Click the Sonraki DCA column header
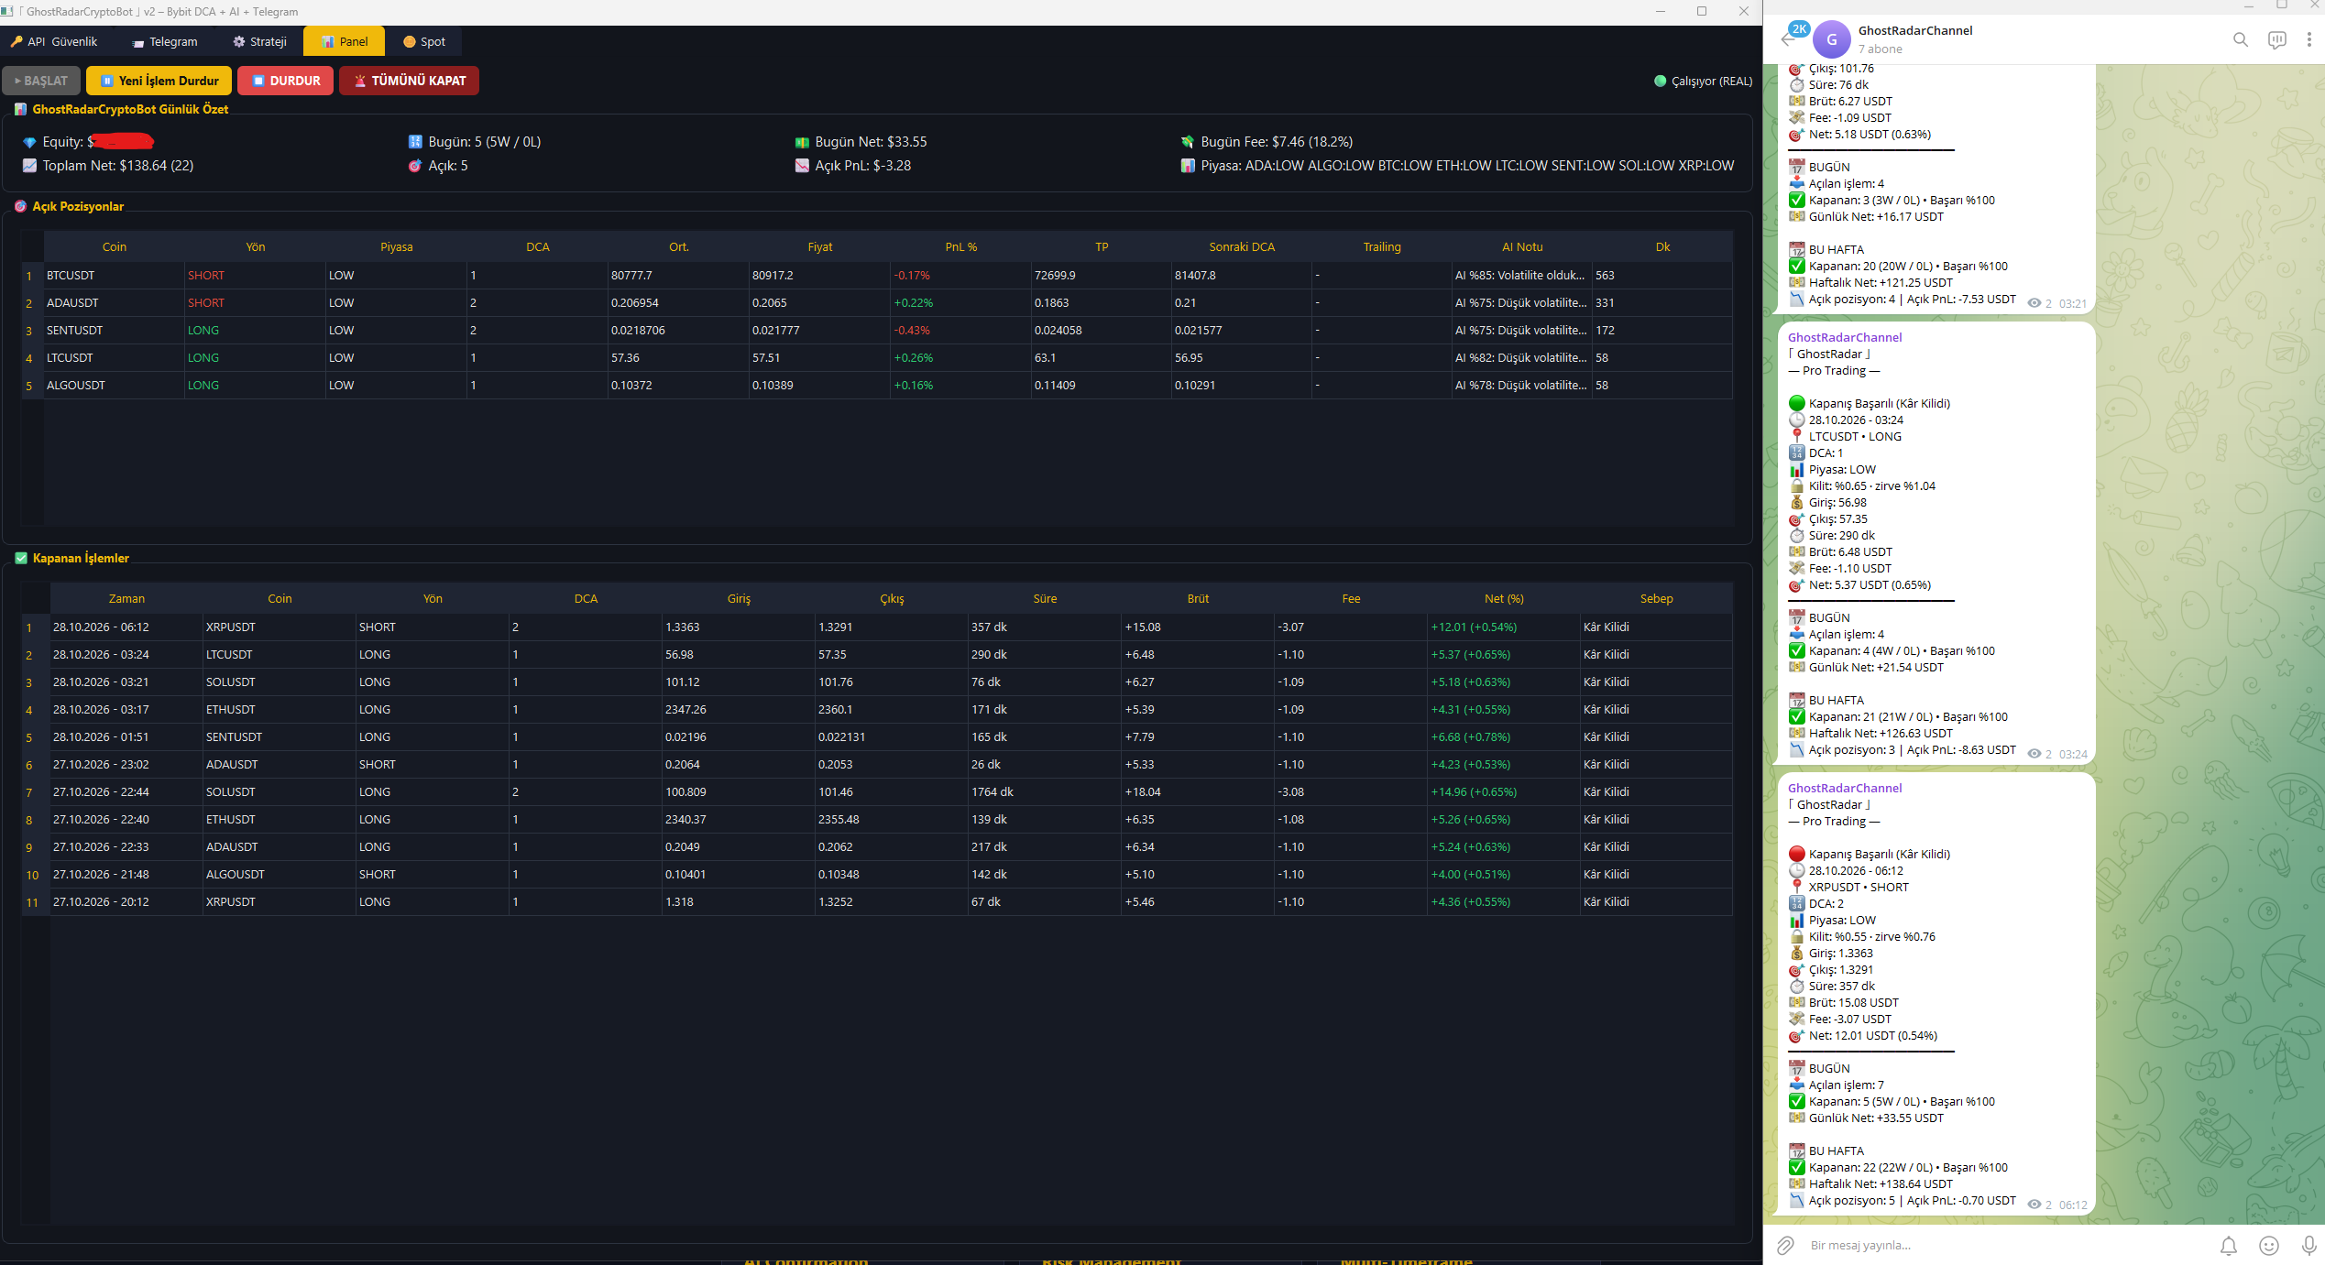The image size is (2325, 1265). click(1241, 246)
